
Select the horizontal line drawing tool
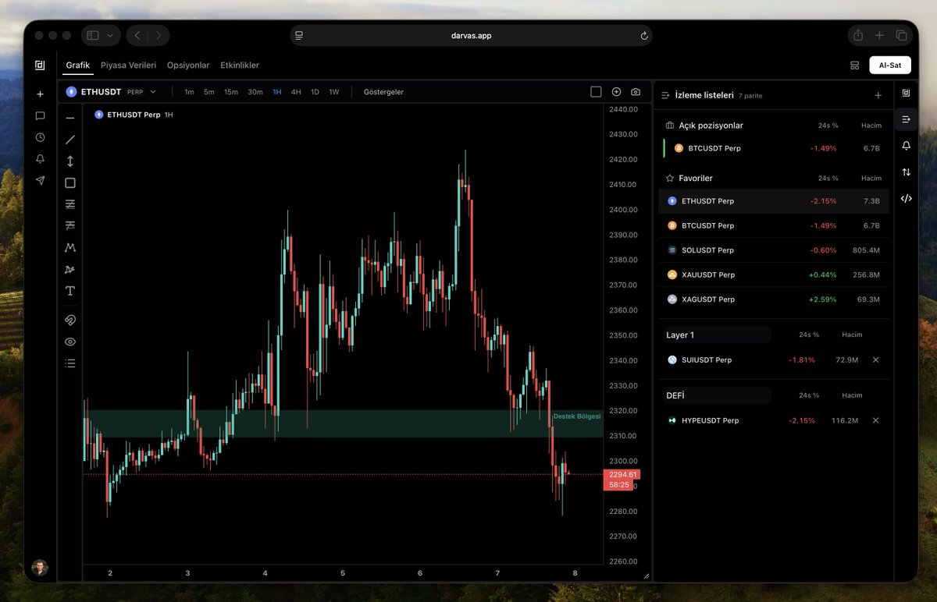coord(70,118)
